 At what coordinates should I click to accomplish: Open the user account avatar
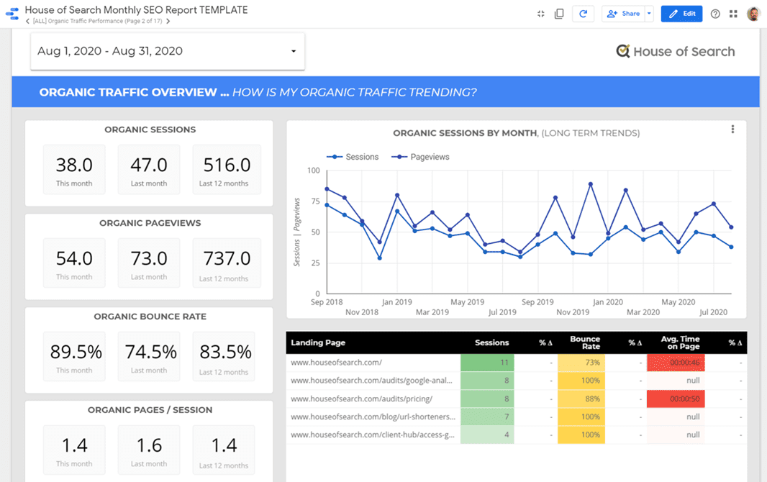tap(753, 14)
